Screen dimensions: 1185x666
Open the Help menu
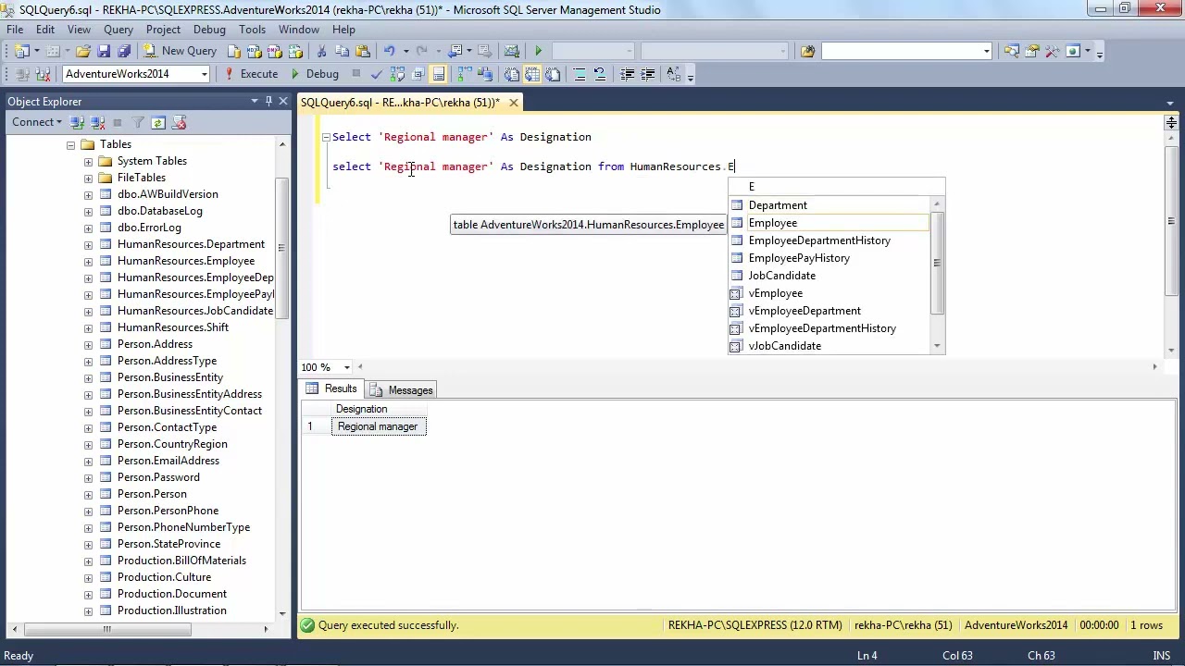[343, 30]
